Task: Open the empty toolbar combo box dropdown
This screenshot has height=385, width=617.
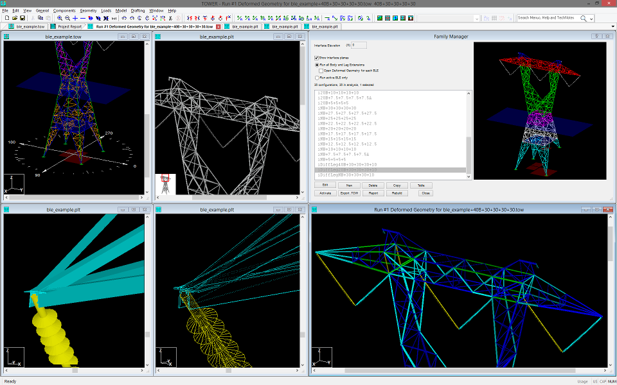Action: click(476, 19)
